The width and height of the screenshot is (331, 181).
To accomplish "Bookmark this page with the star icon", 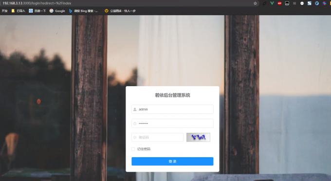I will 255,3.
